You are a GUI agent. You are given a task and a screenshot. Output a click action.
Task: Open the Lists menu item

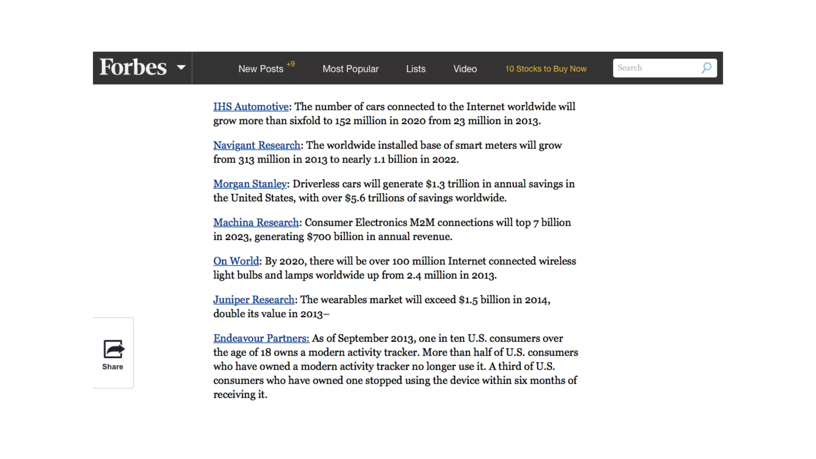pyautogui.click(x=416, y=69)
